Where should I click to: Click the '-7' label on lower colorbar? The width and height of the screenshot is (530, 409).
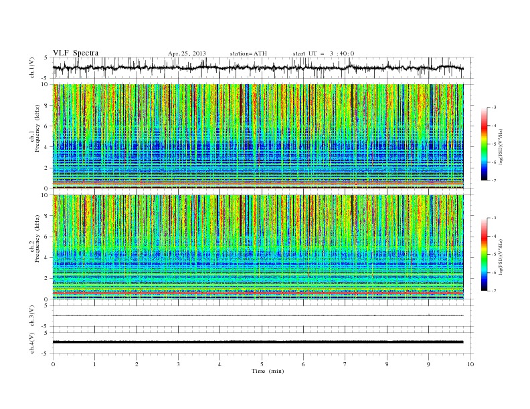coord(493,291)
